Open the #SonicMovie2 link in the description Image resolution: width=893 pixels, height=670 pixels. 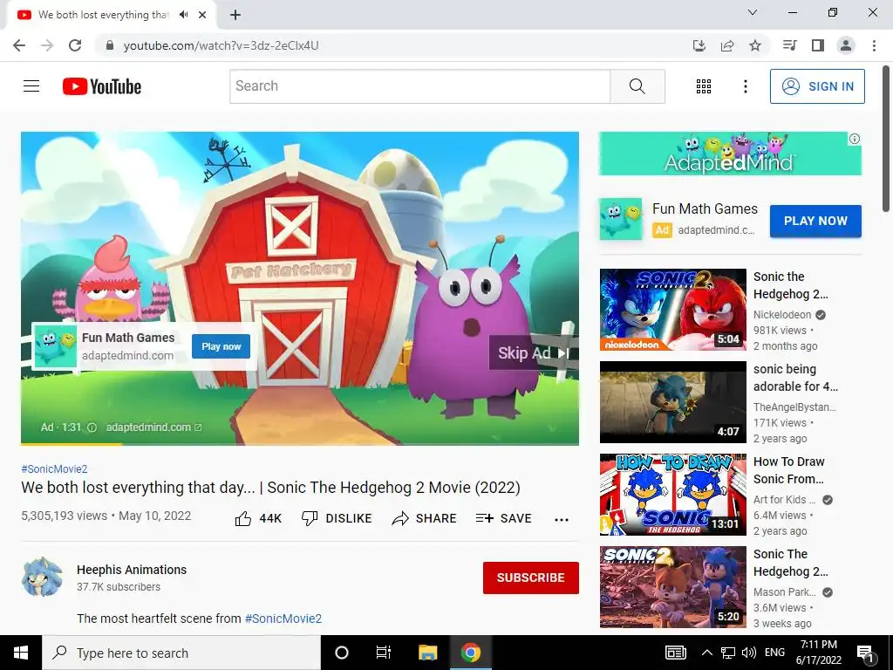283,619
